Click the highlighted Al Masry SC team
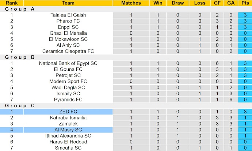252x151 pixels. click(x=68, y=130)
